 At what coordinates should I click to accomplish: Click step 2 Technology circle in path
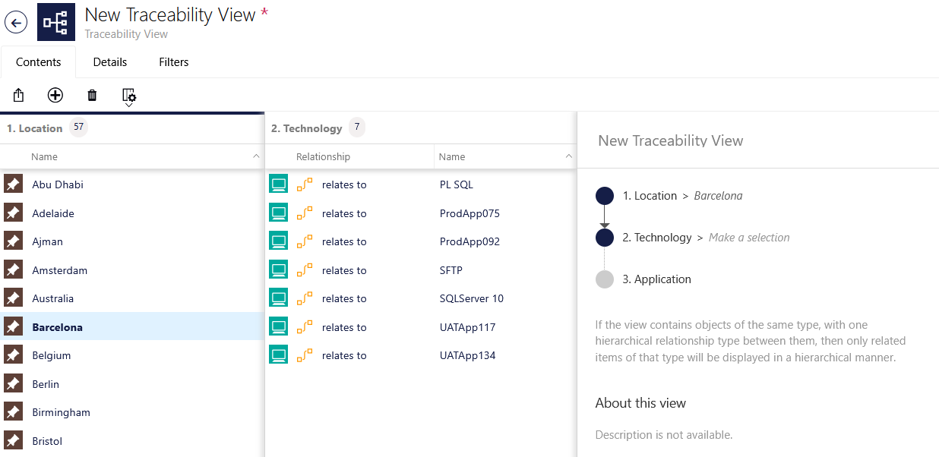coord(605,238)
